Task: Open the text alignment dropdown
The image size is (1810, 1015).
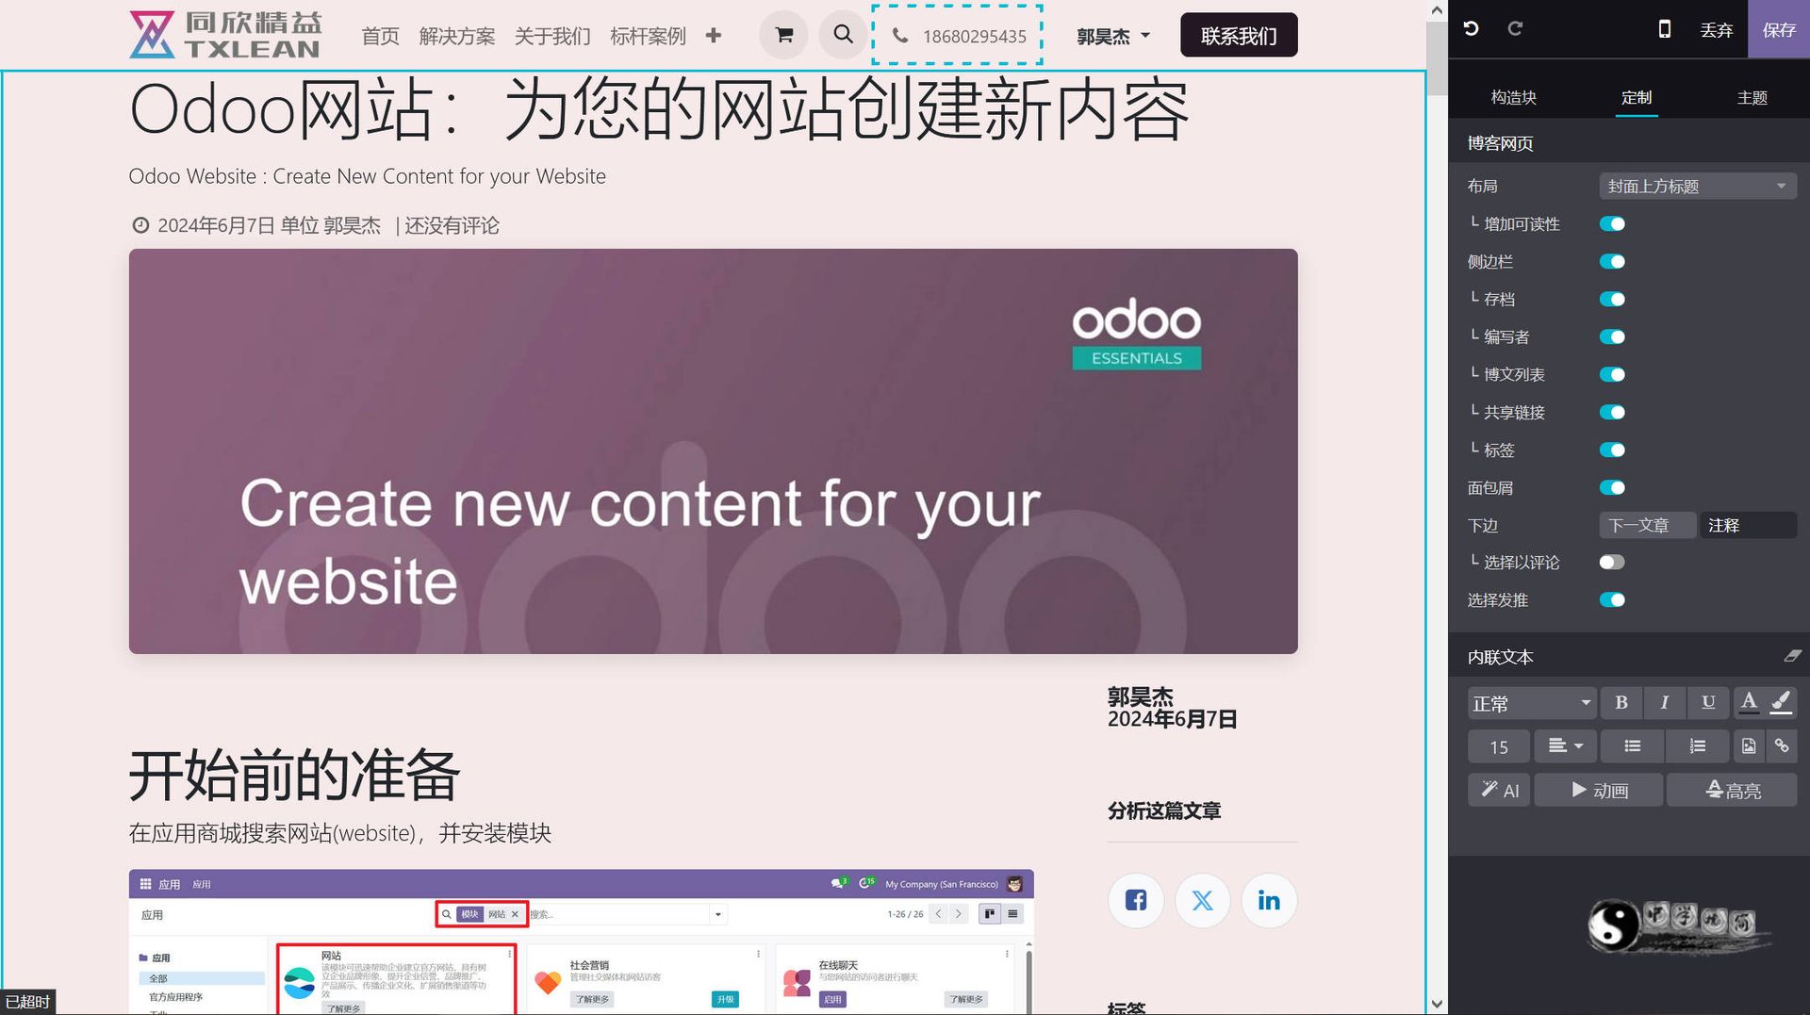Action: (1565, 745)
